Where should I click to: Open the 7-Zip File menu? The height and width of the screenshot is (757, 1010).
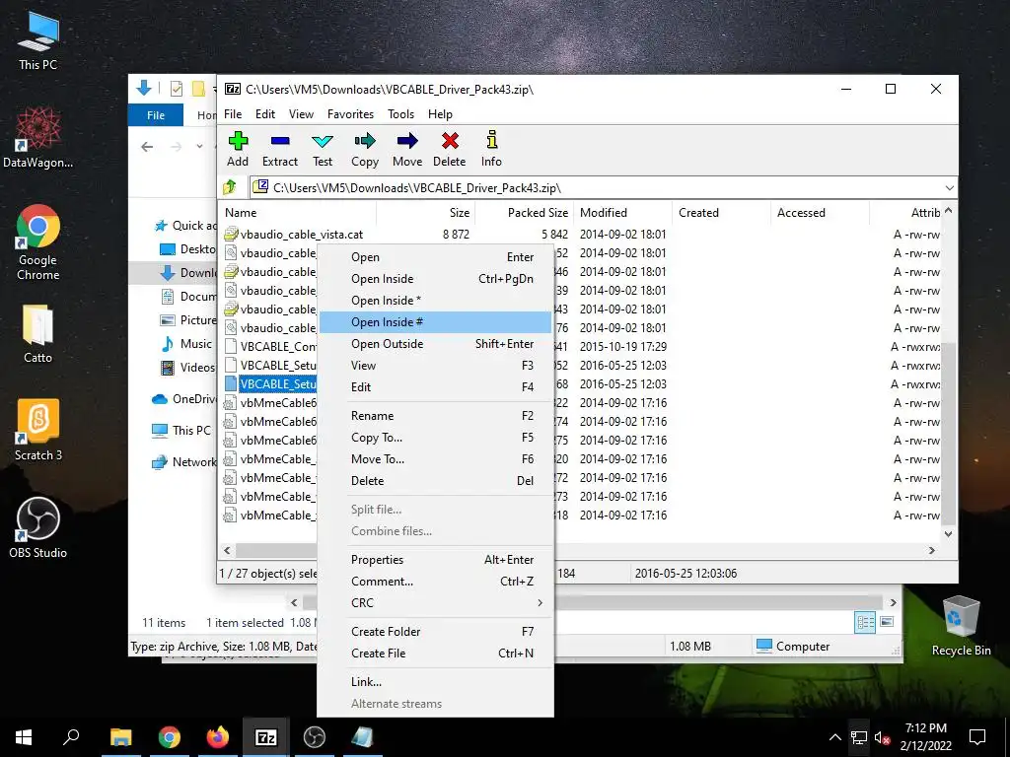pos(233,114)
